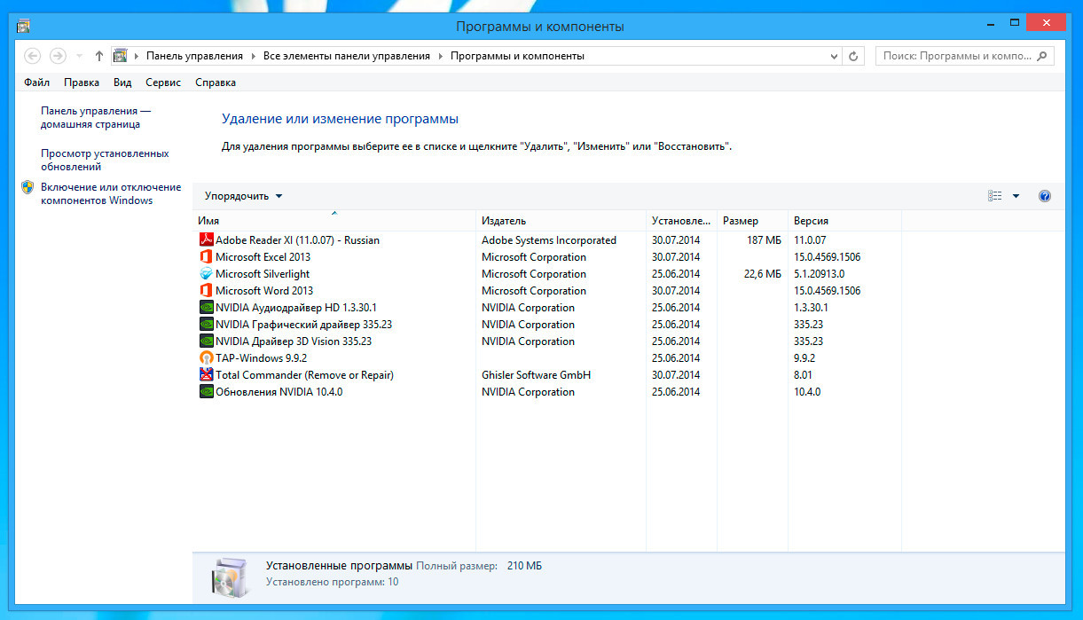
Task: Go up one level with up arrow
Action: pyautogui.click(x=99, y=56)
